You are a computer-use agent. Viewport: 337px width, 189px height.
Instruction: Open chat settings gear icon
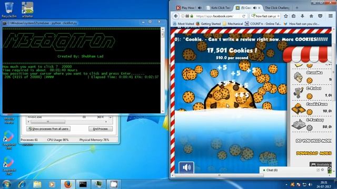point(322,170)
